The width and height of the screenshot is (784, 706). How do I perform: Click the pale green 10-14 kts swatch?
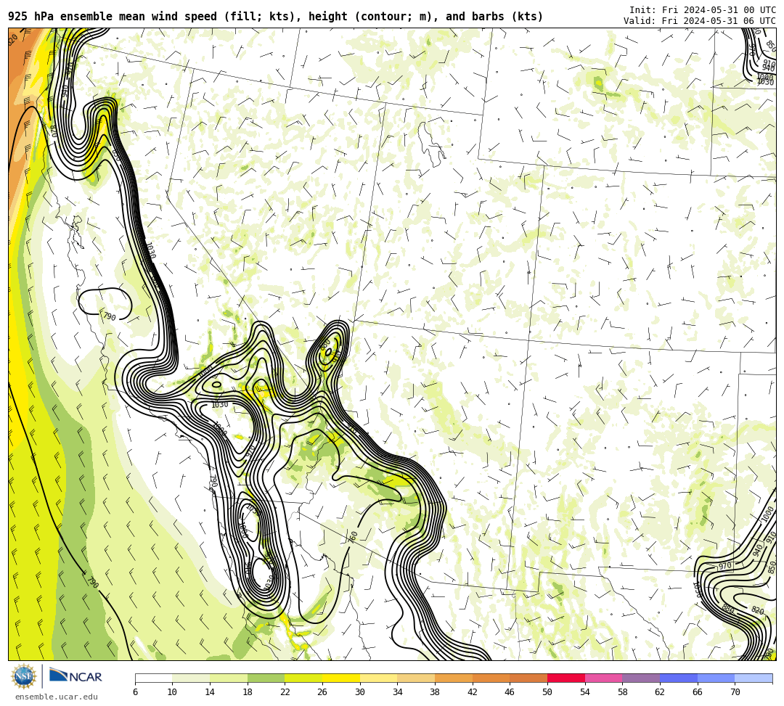point(191,678)
